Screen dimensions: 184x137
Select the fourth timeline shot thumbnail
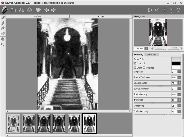click(59, 124)
